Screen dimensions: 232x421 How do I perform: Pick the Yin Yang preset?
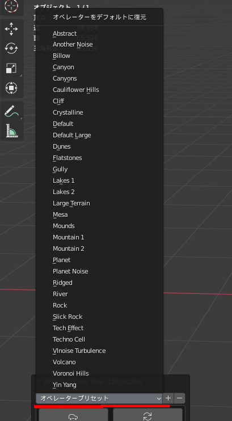click(x=99, y=385)
